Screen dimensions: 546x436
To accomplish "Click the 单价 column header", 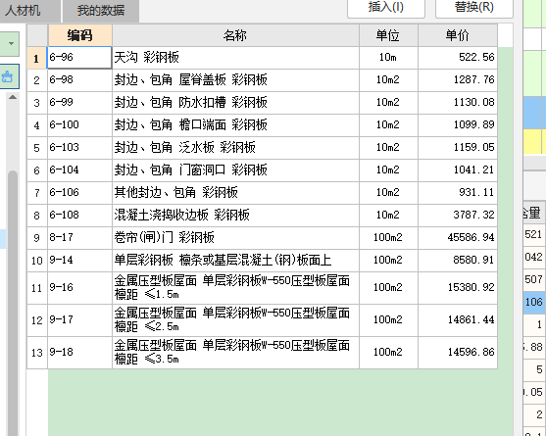I will tap(458, 35).
